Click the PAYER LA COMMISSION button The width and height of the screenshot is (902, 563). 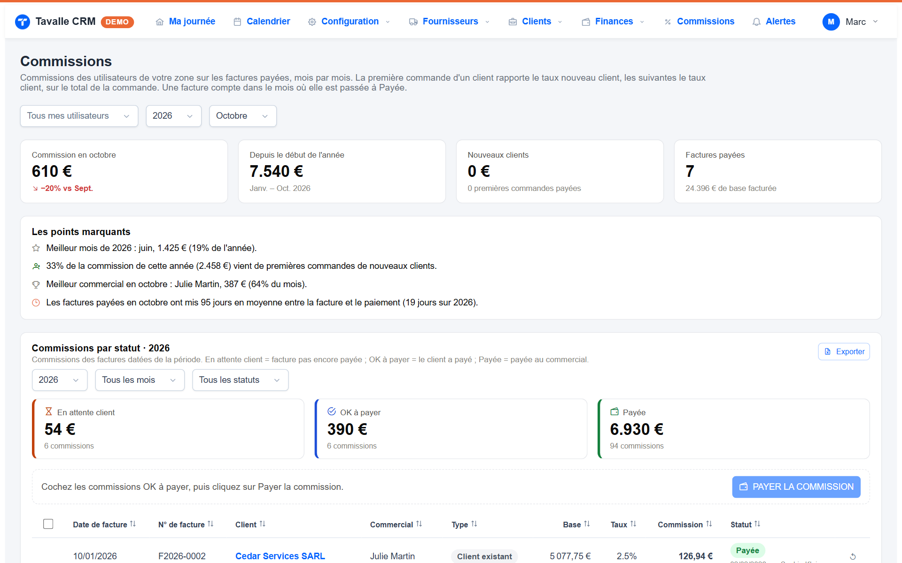click(796, 487)
